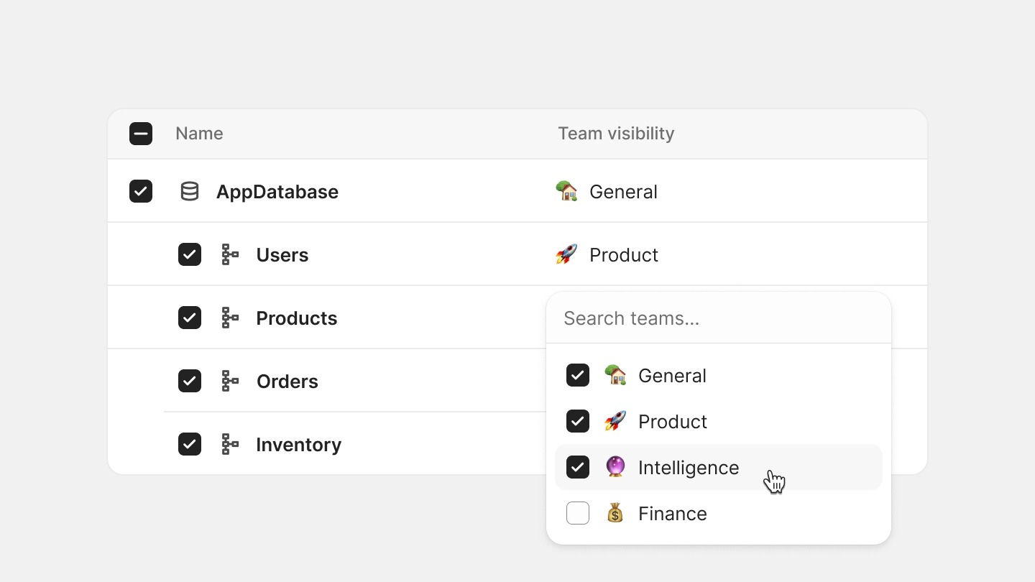Click the Orders table schema icon
The image size is (1035, 582).
(230, 382)
